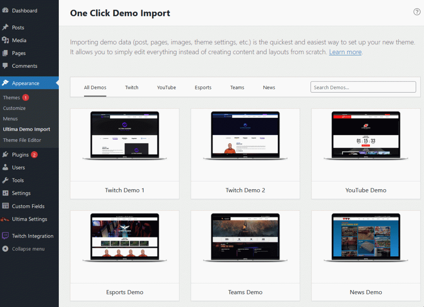Click the Collapse menu arrow icon
This screenshot has width=424, height=307.
pos(5,249)
